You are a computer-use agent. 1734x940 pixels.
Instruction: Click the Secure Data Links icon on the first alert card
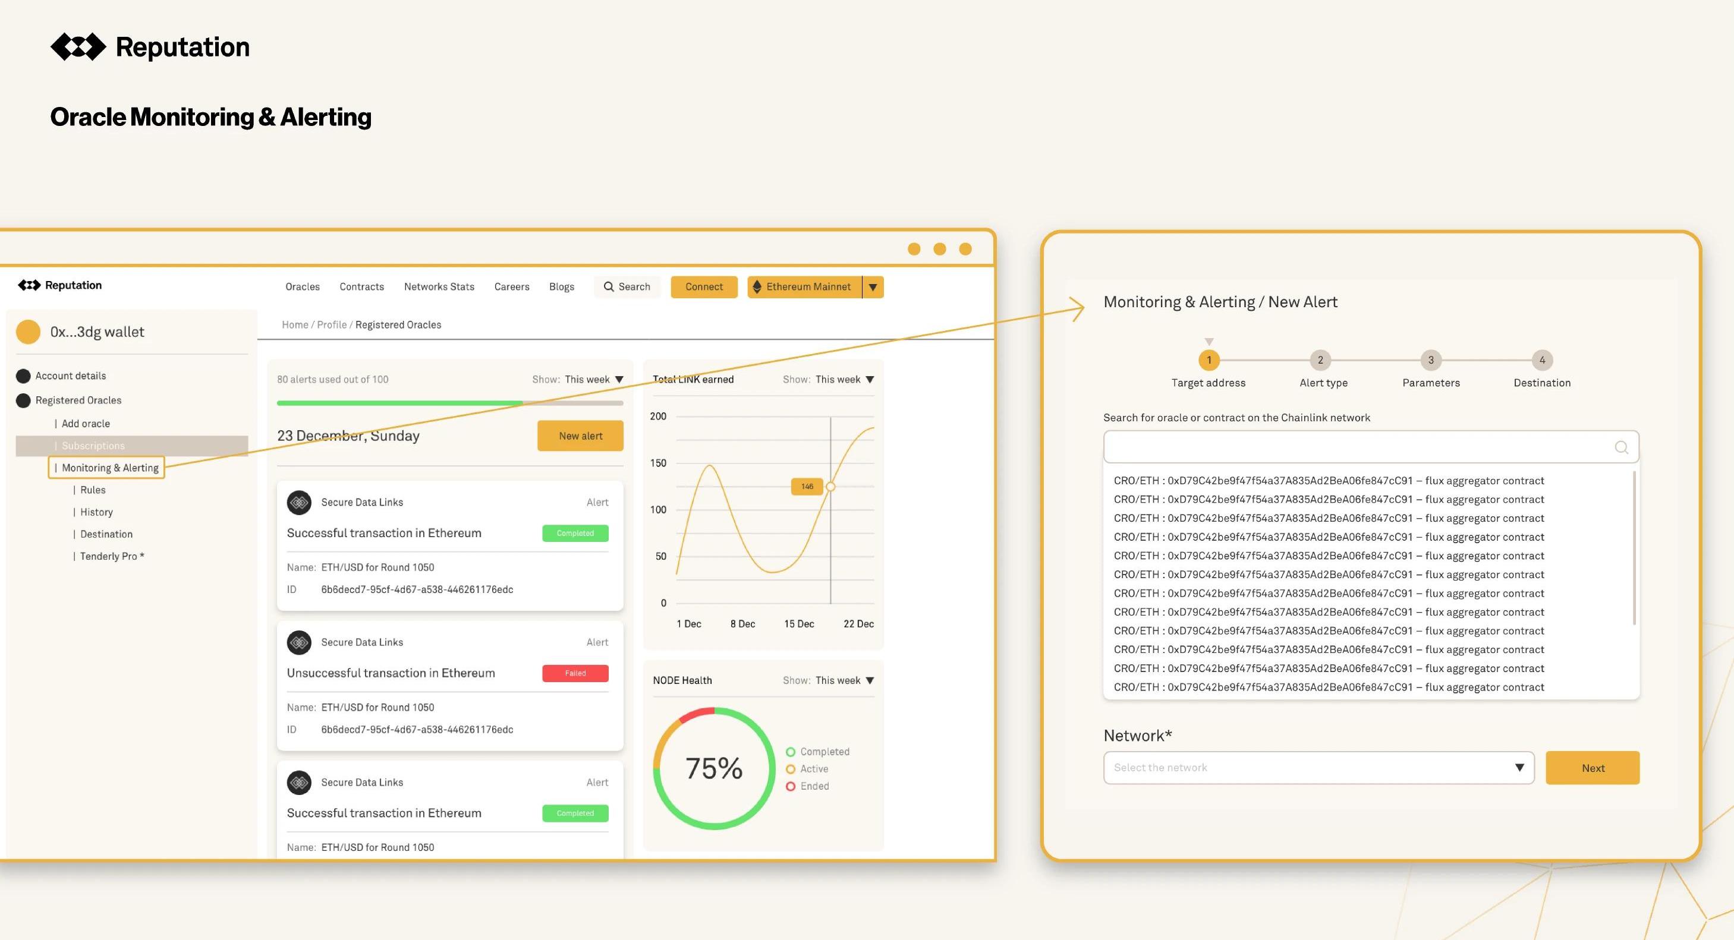299,503
